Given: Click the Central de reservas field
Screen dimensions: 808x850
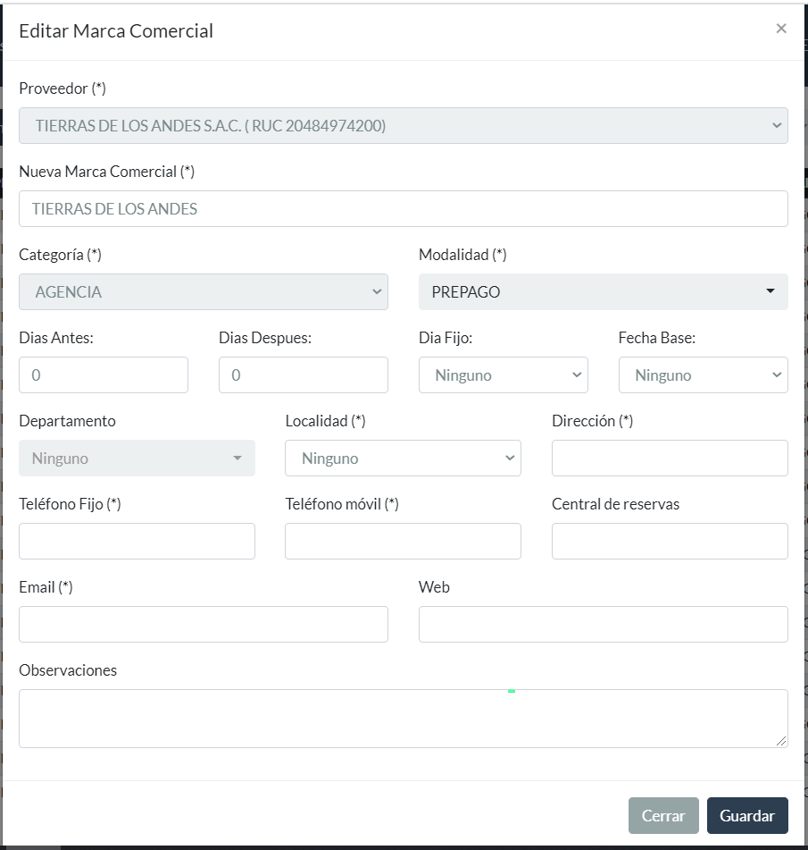Looking at the screenshot, I should (670, 542).
